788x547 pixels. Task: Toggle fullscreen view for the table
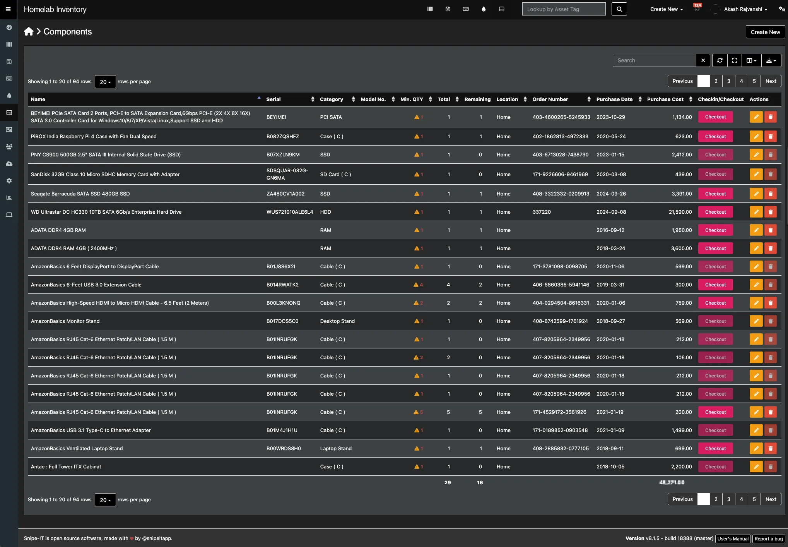(x=735, y=60)
